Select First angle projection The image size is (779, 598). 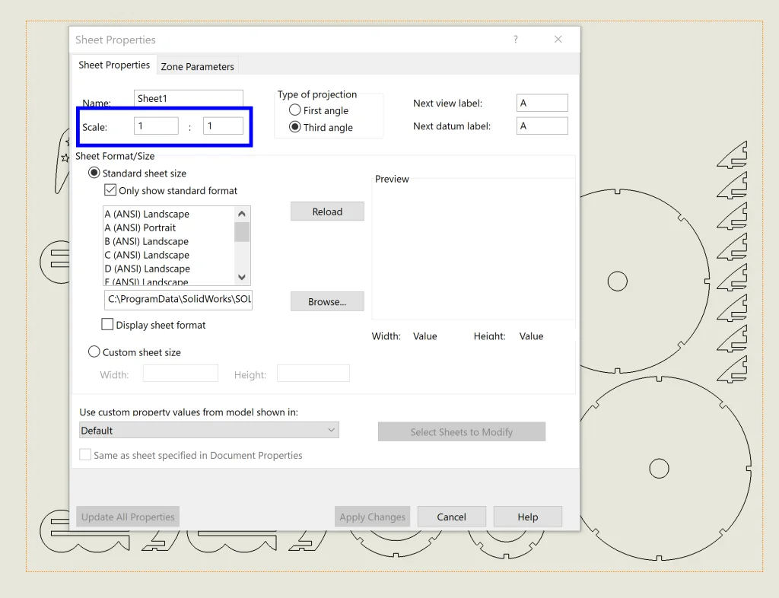tap(295, 110)
